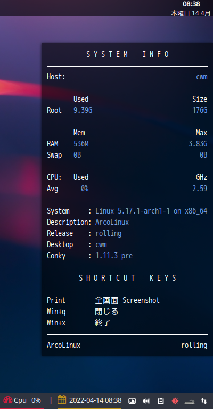Open the network up/down arrows icon

tap(204, 401)
